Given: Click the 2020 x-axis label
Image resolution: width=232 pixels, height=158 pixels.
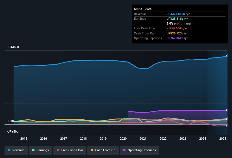Looking at the screenshot, I should [x=123, y=139].
